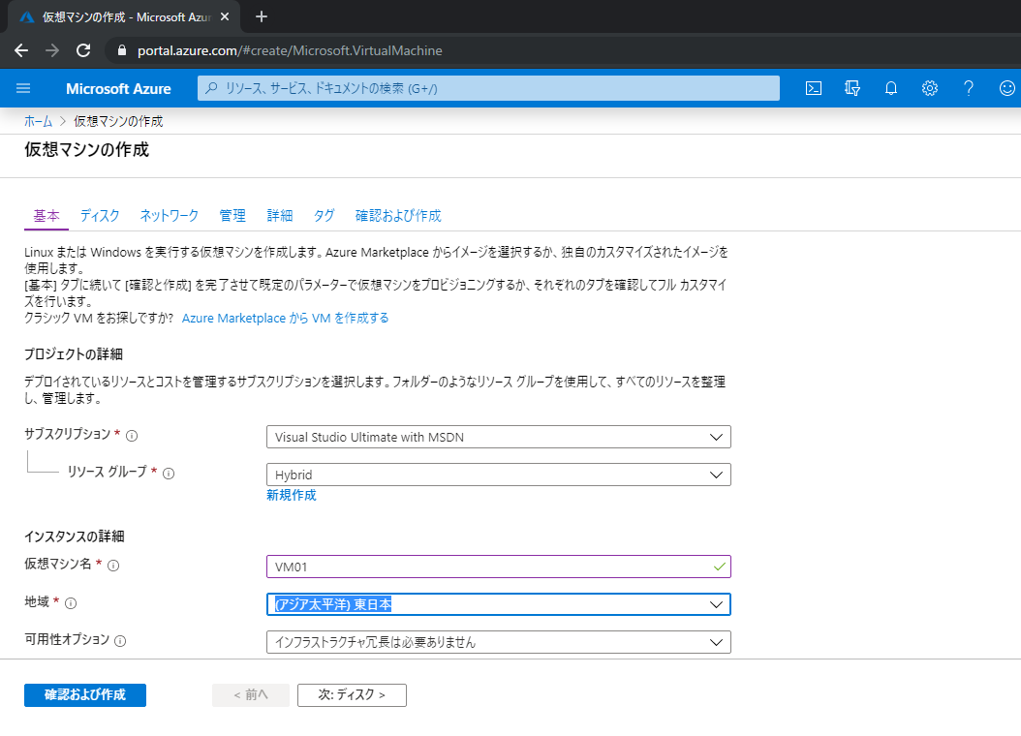Open the Azure portal hamburger menu

(23, 88)
